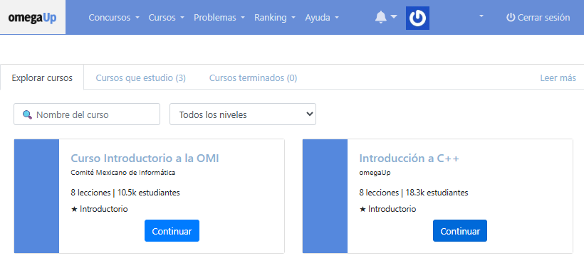Image resolution: width=584 pixels, height=258 pixels.
Task: Open the user account dropdown caret
Action: (x=481, y=16)
